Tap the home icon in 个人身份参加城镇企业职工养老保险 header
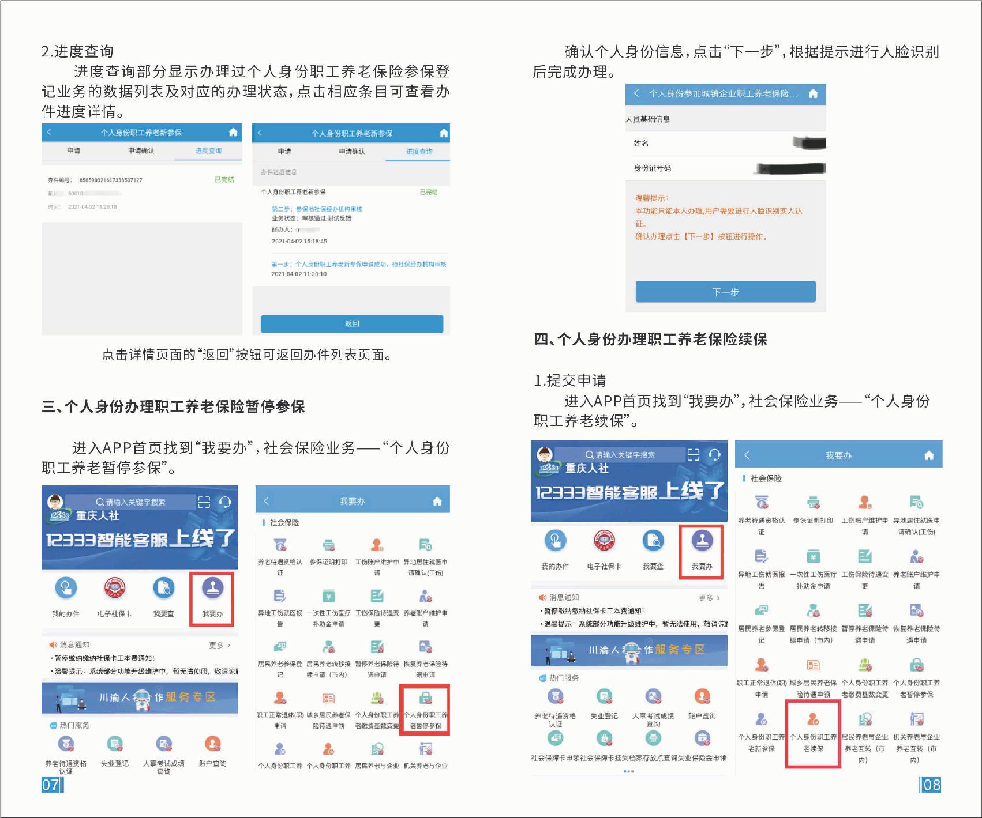982x818 pixels. click(813, 93)
